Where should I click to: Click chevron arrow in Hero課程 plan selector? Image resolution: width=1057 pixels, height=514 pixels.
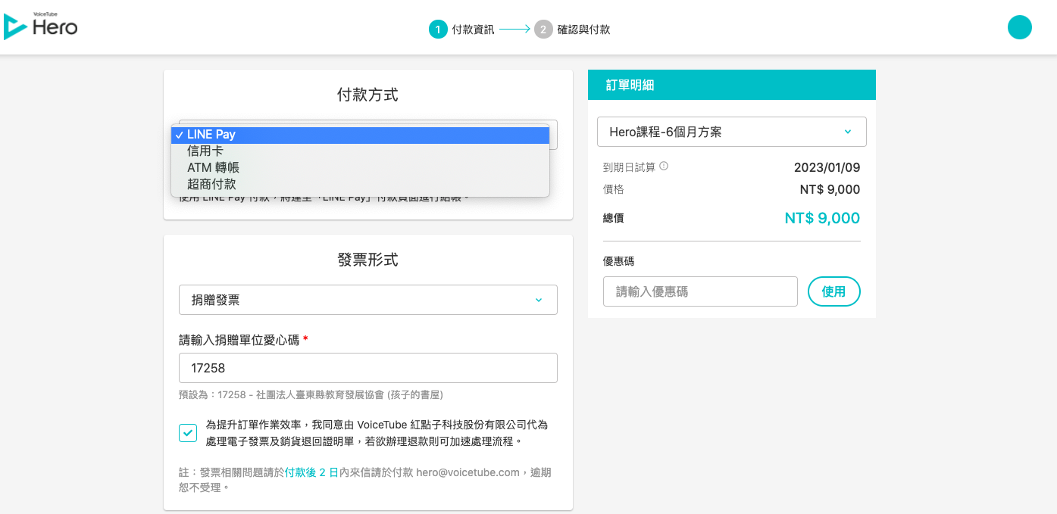848,132
